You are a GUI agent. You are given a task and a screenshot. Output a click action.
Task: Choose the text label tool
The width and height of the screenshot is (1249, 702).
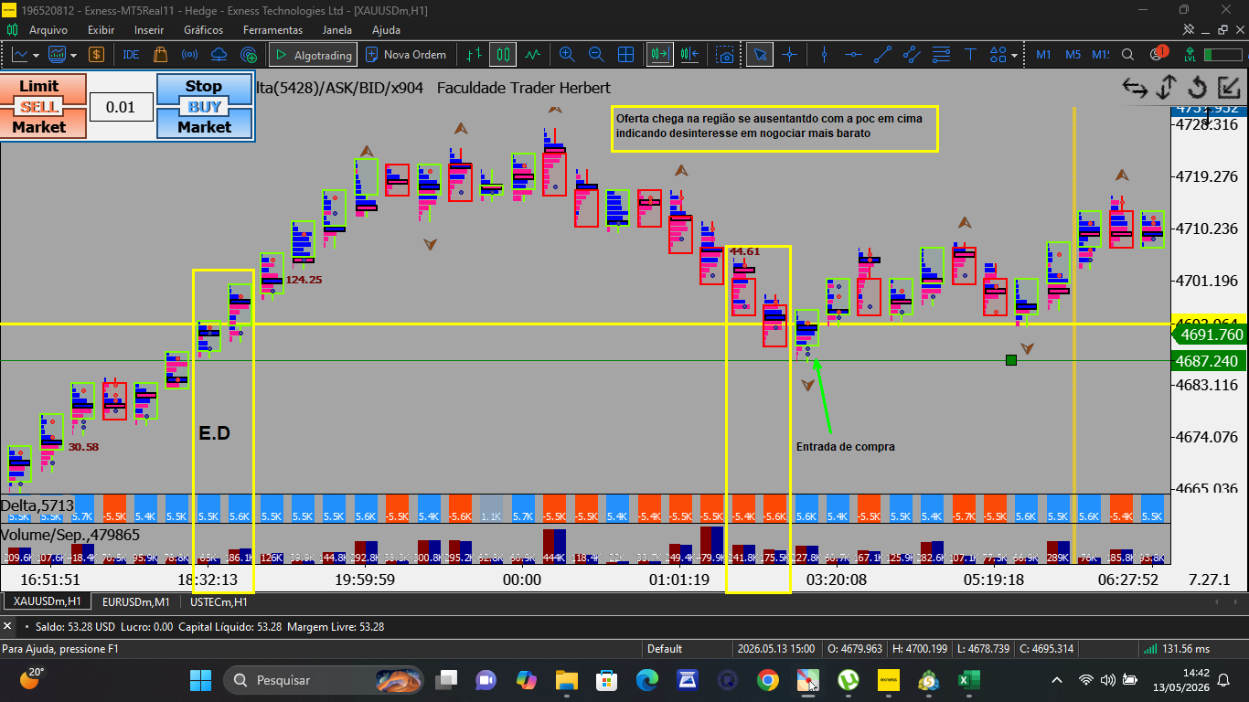coord(970,55)
